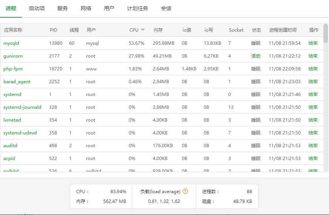Open the mysqld process name link
Screen dimensions: 329x215
click(x=11, y=43)
